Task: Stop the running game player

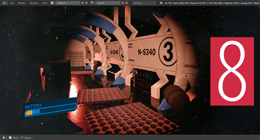Action: point(13,138)
